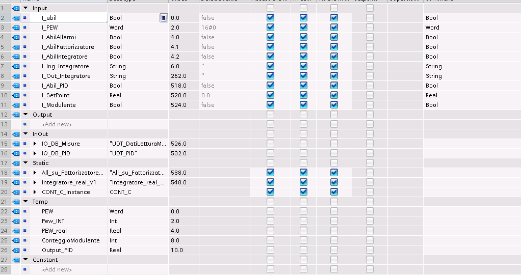This screenshot has height=275, width=521.
Task: Expand the IO_DB_Misure structure
Action: [35, 144]
